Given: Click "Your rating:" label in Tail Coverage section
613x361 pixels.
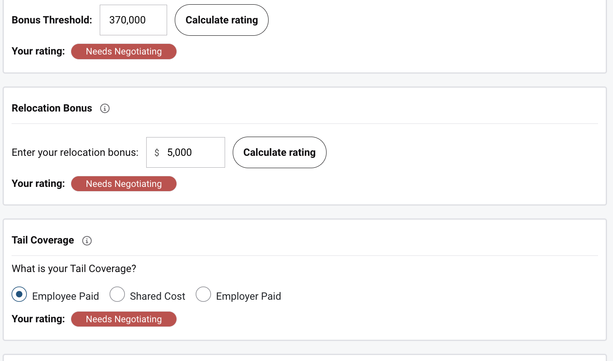Looking at the screenshot, I should point(38,319).
